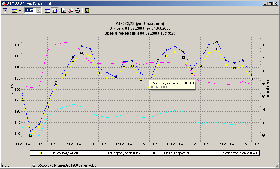Viewport: 280px width, 169px height.
Task: Click the x-axis label 19.02.2003
Action: tap(175, 144)
